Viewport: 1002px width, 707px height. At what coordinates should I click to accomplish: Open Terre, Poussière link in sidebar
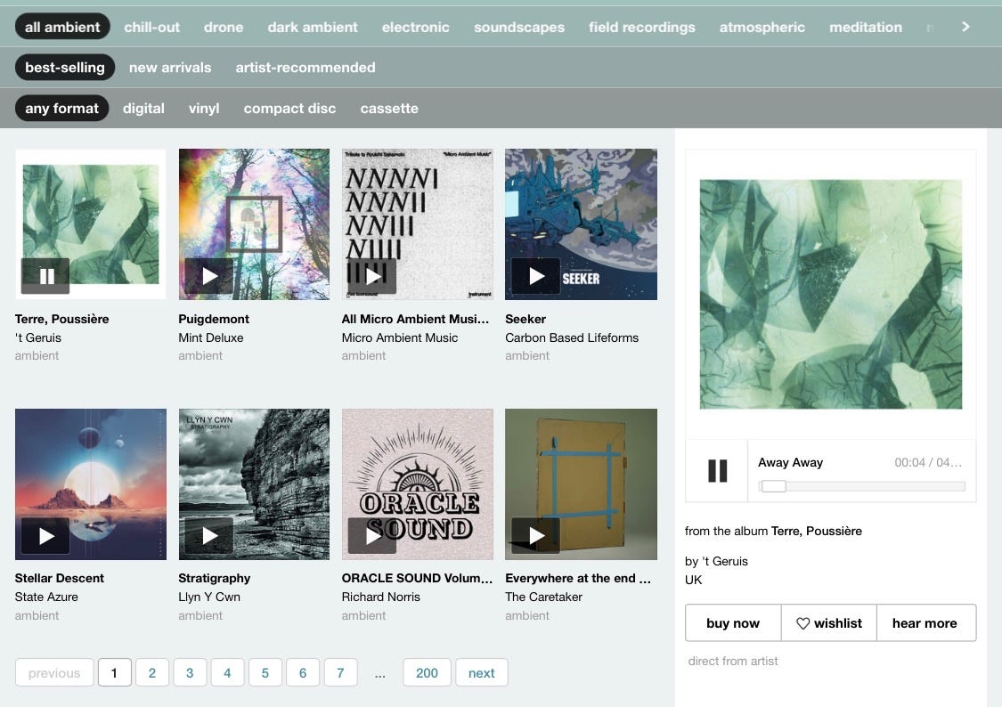[x=817, y=531]
